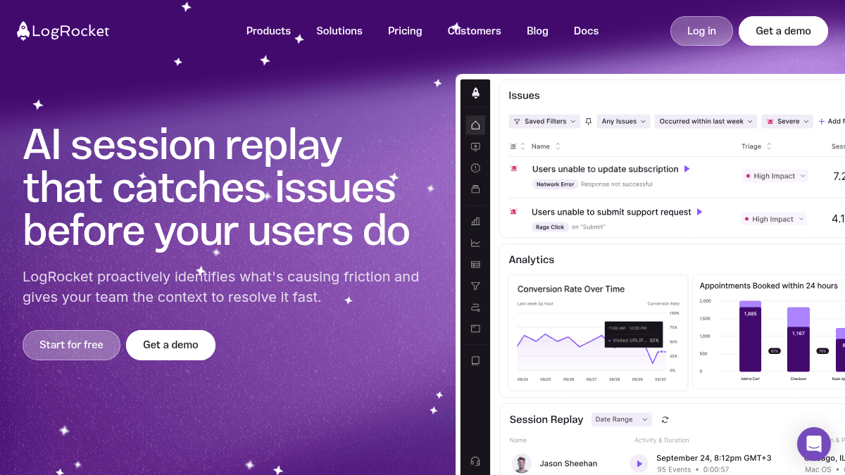Click Get a demo in header
Image resolution: width=845 pixels, height=475 pixels.
pyautogui.click(x=783, y=31)
